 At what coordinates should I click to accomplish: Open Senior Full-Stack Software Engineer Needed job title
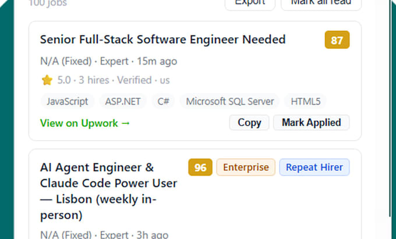(162, 40)
